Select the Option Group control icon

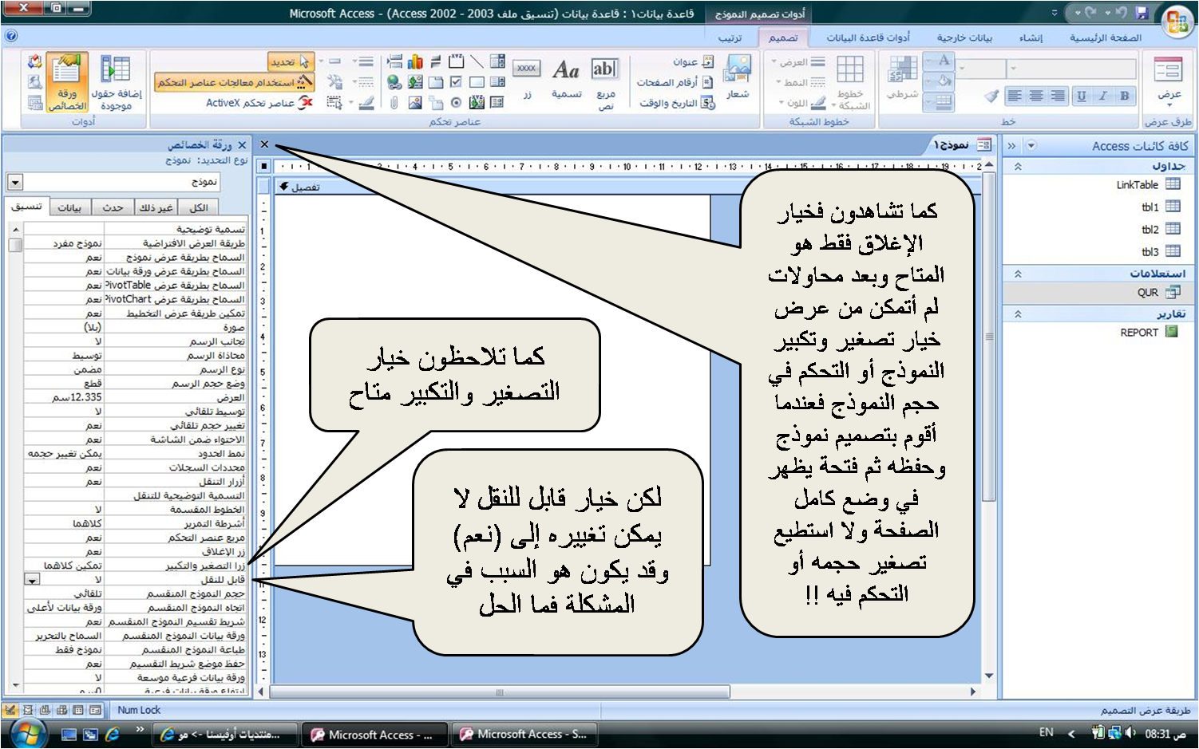click(456, 61)
